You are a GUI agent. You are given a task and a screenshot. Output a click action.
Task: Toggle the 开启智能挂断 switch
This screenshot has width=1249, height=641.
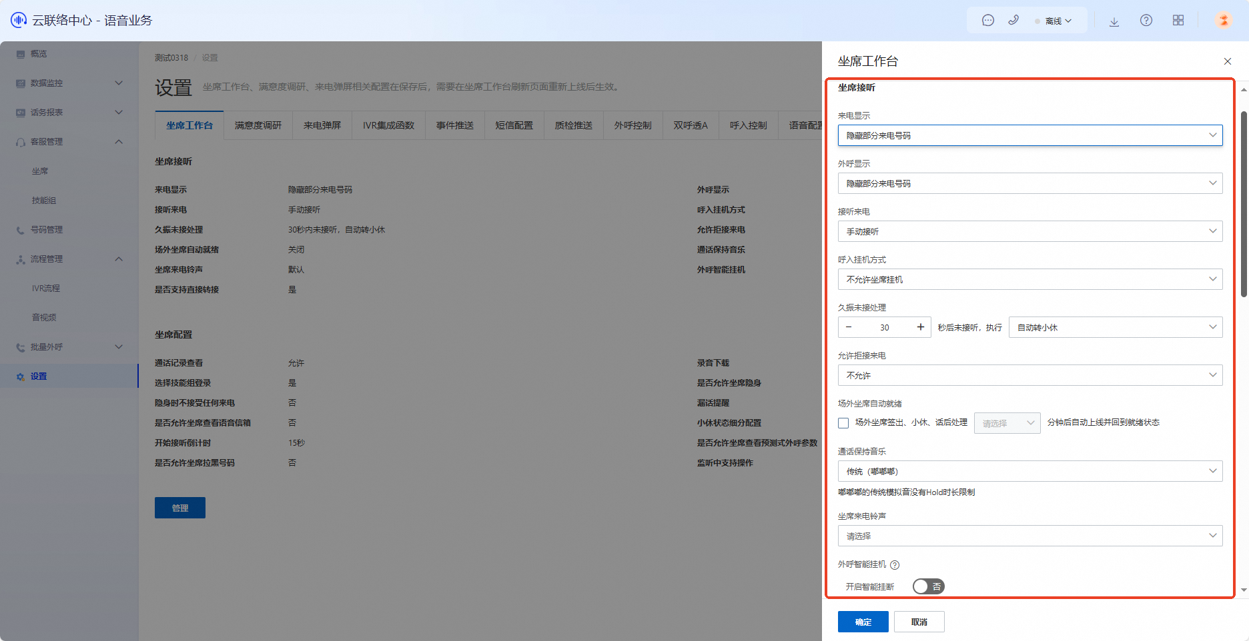point(928,586)
